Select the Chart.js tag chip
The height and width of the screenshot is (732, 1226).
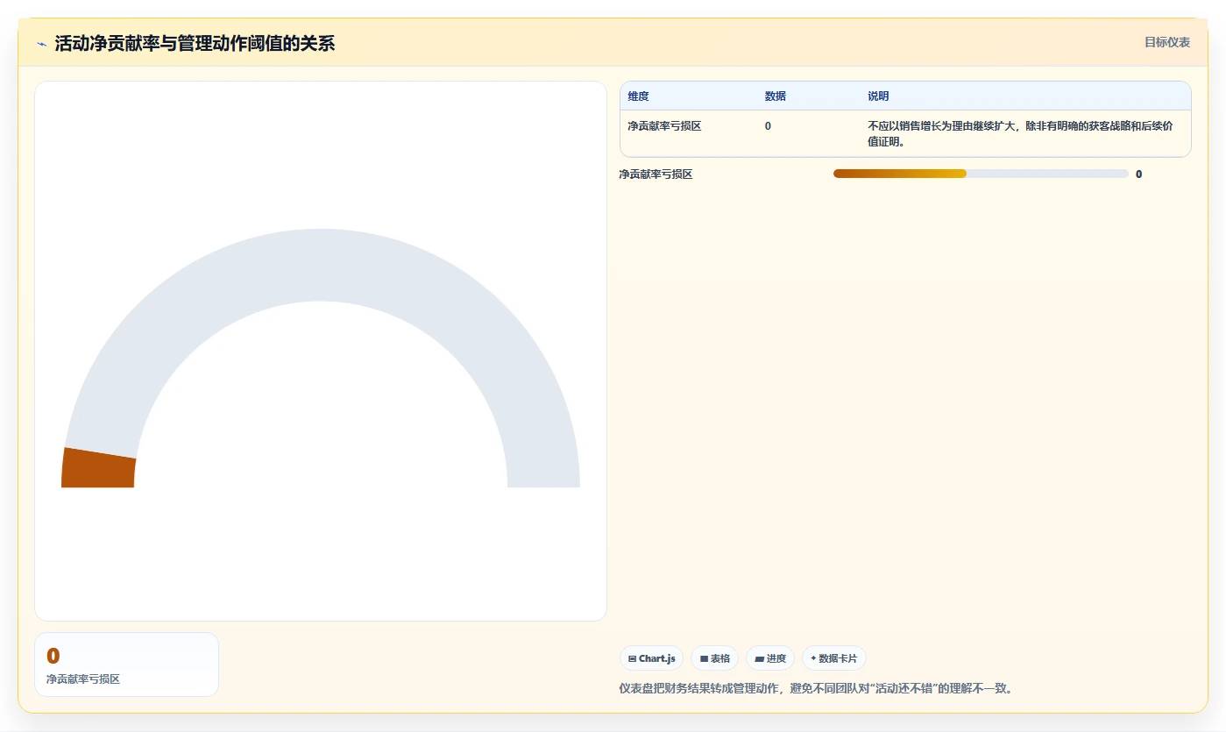click(x=651, y=658)
